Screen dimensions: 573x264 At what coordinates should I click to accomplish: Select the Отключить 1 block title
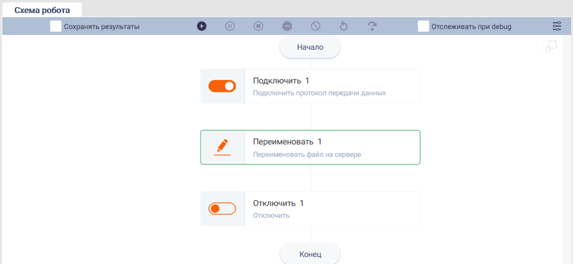click(x=278, y=203)
